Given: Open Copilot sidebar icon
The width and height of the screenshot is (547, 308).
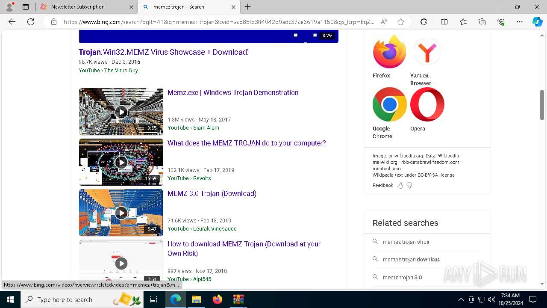Looking at the screenshot, I should (537, 22).
